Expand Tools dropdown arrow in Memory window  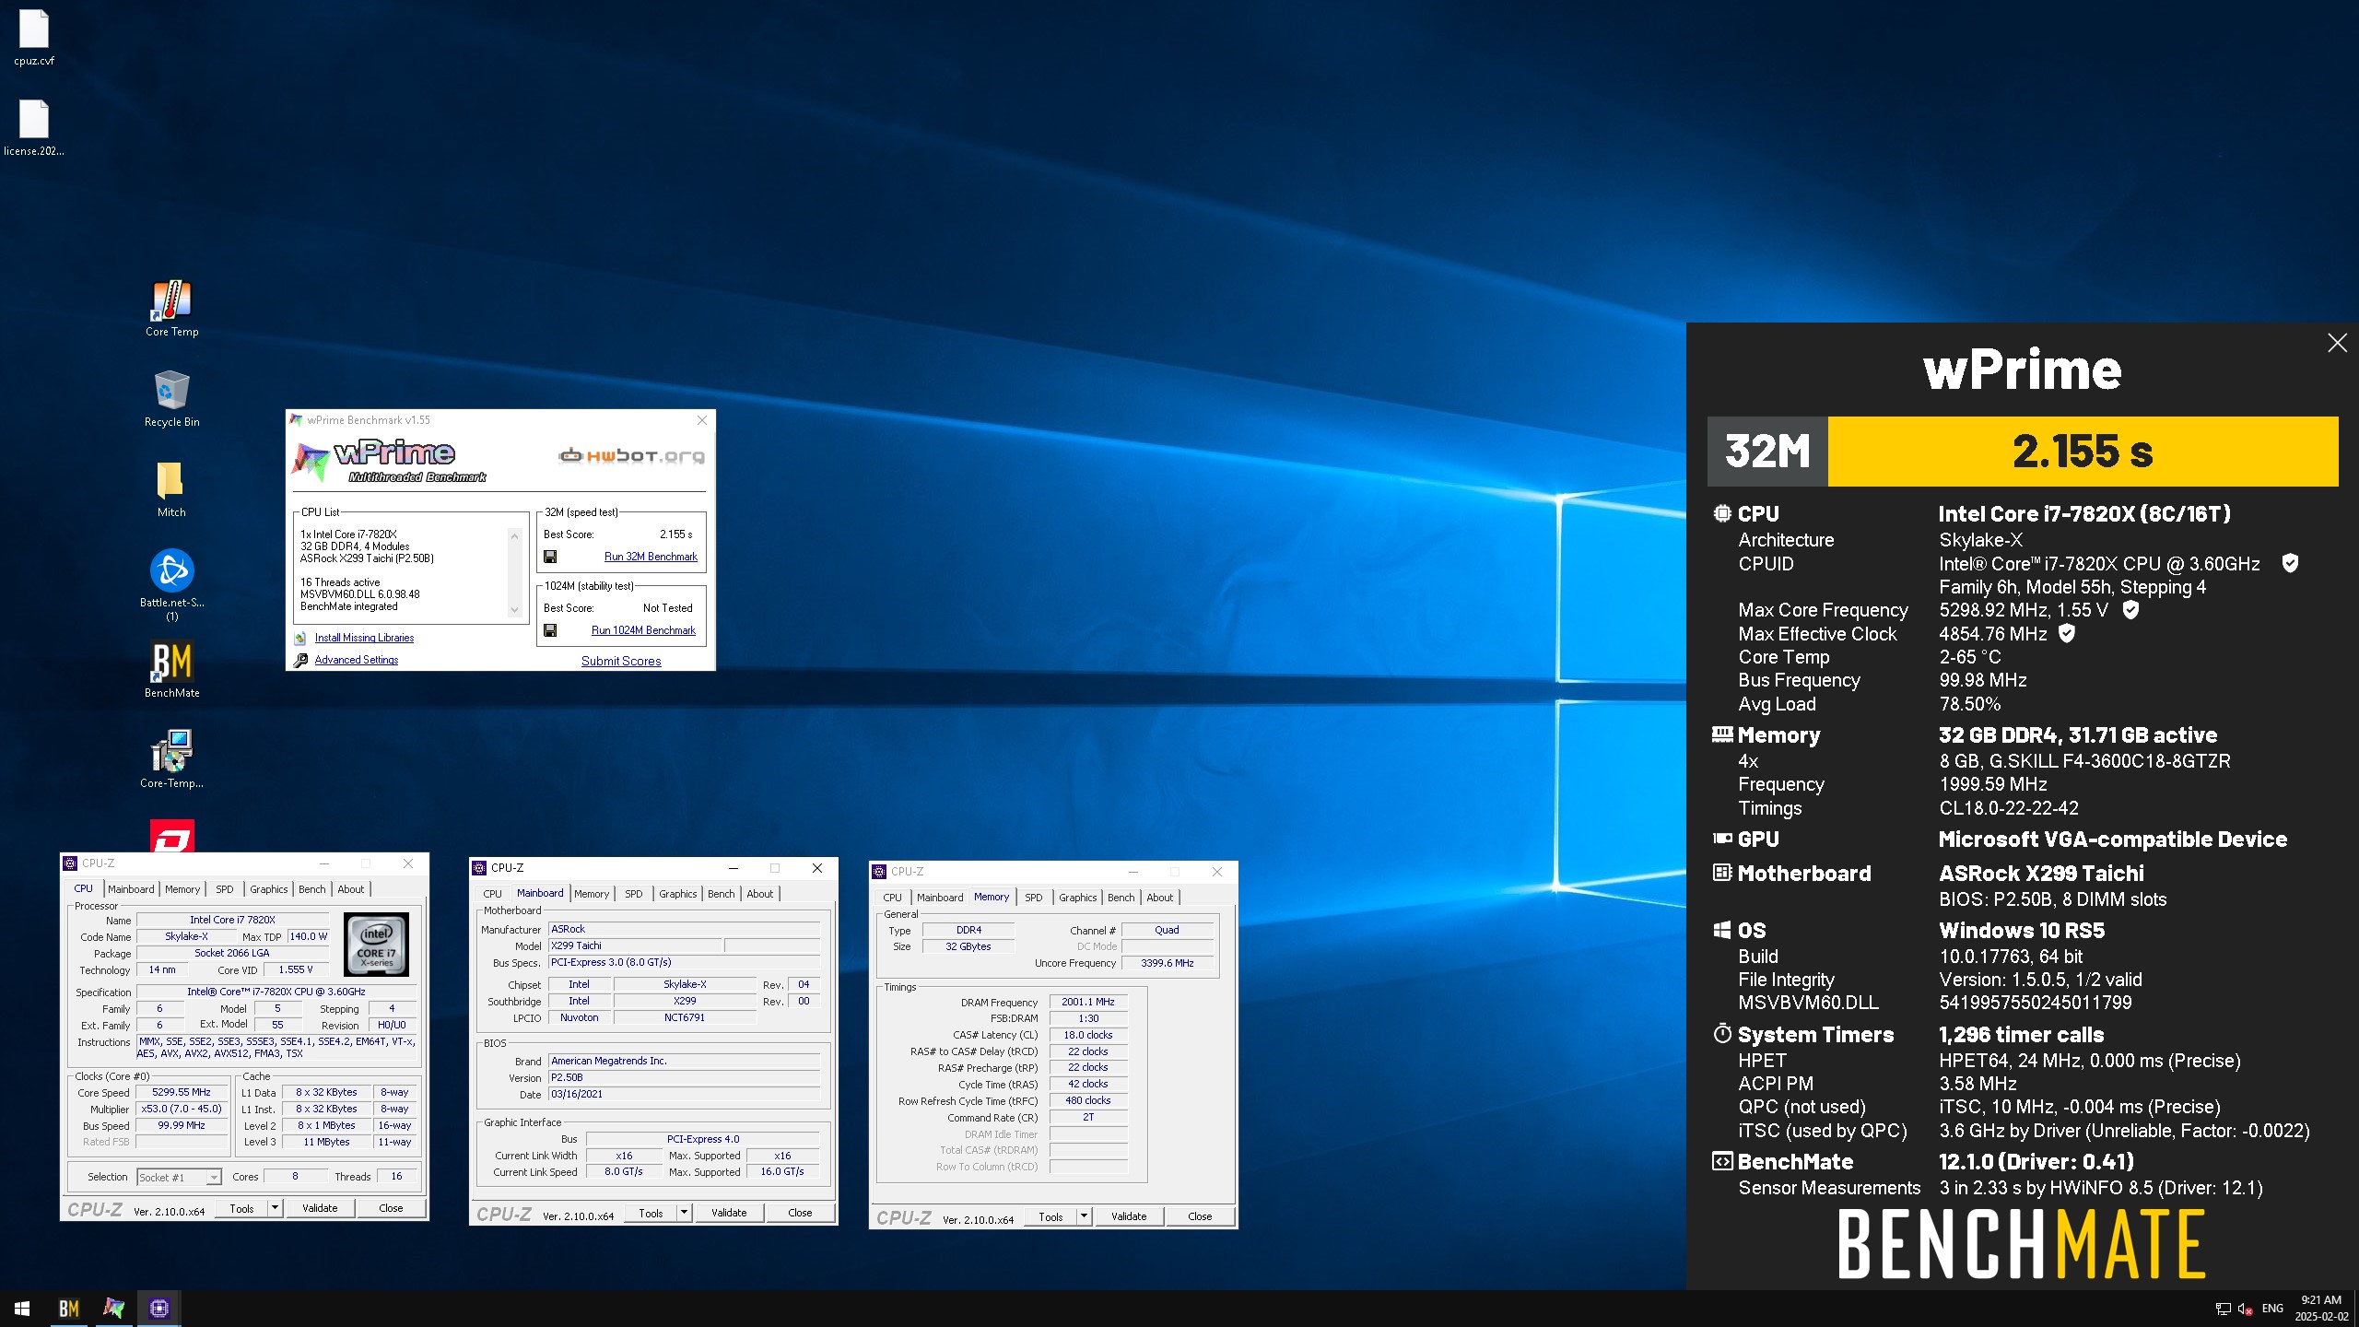pos(1084,1216)
